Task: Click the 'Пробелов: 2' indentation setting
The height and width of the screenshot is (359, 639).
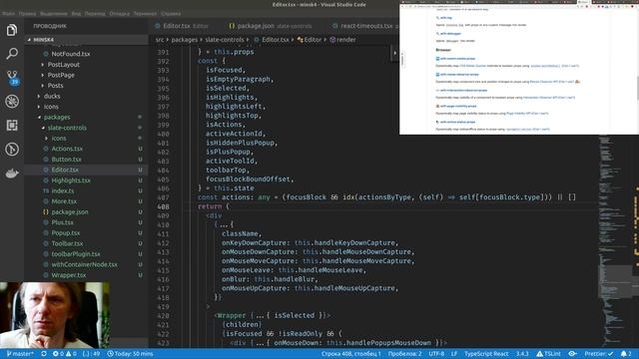Action: 404,354
